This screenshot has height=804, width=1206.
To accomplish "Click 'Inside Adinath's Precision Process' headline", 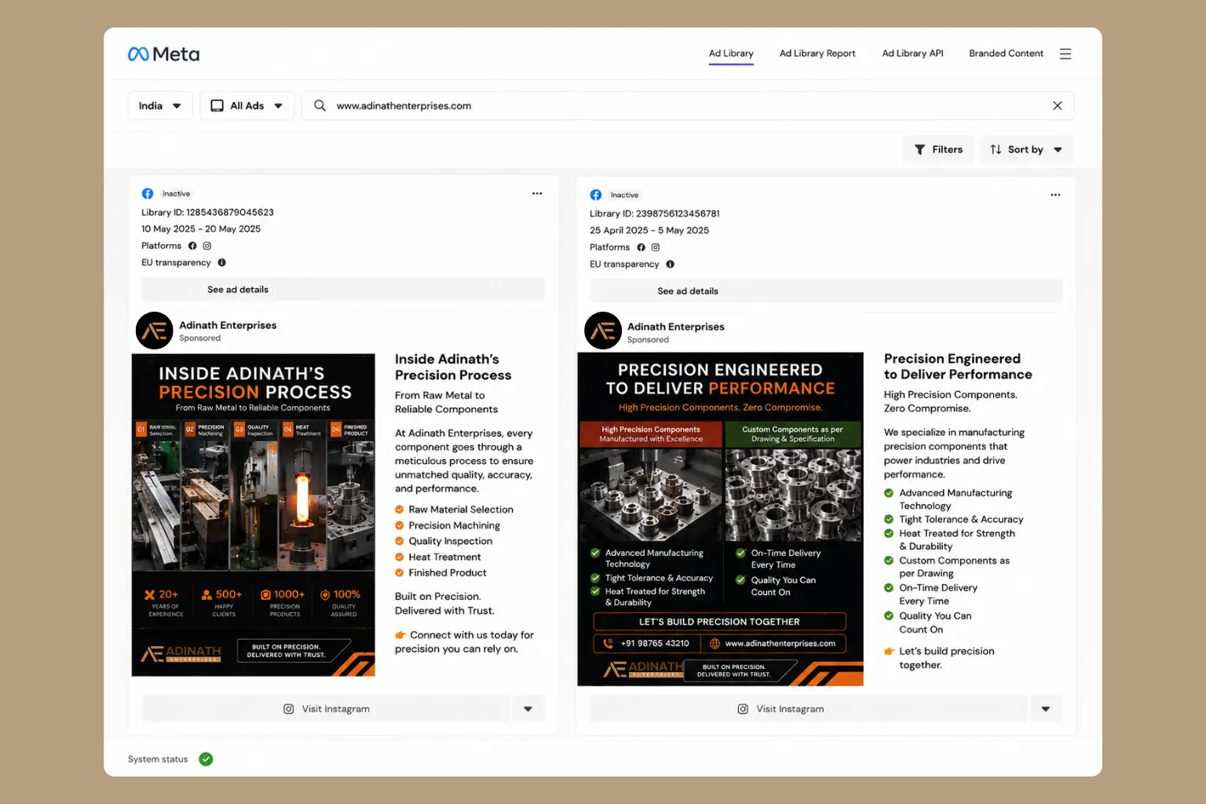I will coord(453,367).
